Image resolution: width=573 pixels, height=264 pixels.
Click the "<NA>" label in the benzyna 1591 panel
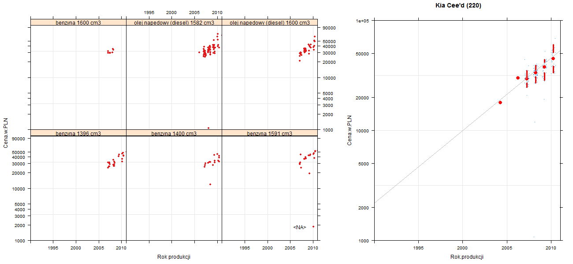(300, 227)
